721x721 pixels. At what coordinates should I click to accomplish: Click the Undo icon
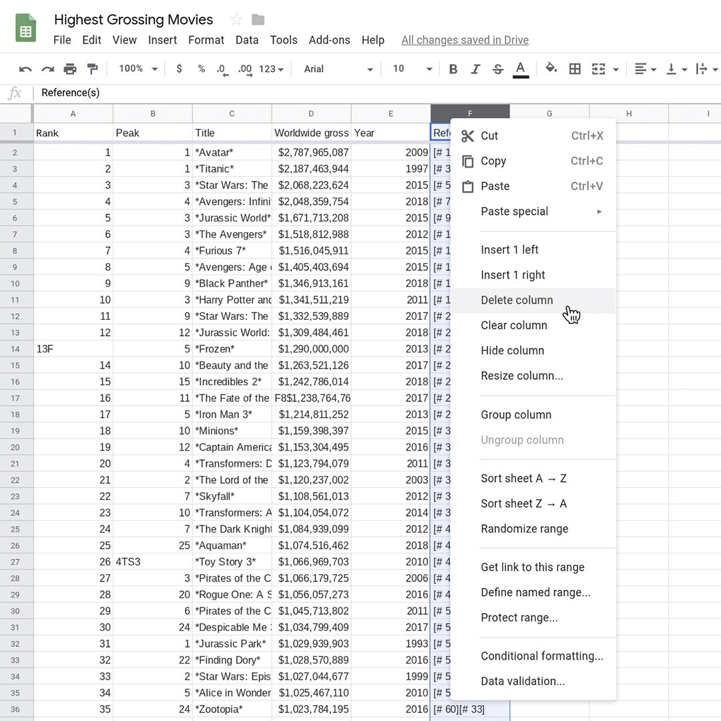click(25, 69)
